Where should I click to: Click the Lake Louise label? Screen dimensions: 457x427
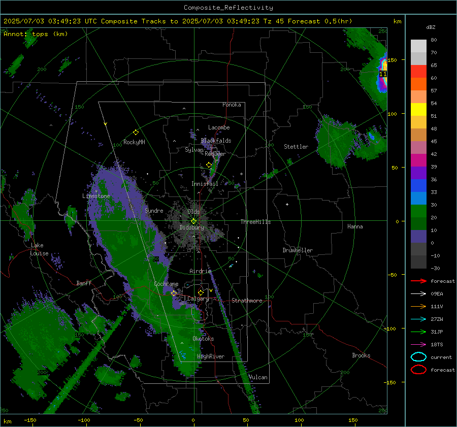pyautogui.click(x=39, y=249)
